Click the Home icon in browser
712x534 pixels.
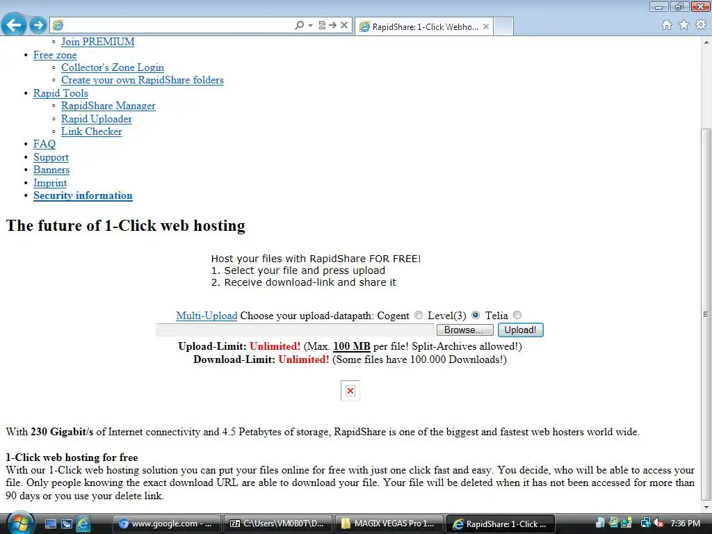click(x=667, y=25)
